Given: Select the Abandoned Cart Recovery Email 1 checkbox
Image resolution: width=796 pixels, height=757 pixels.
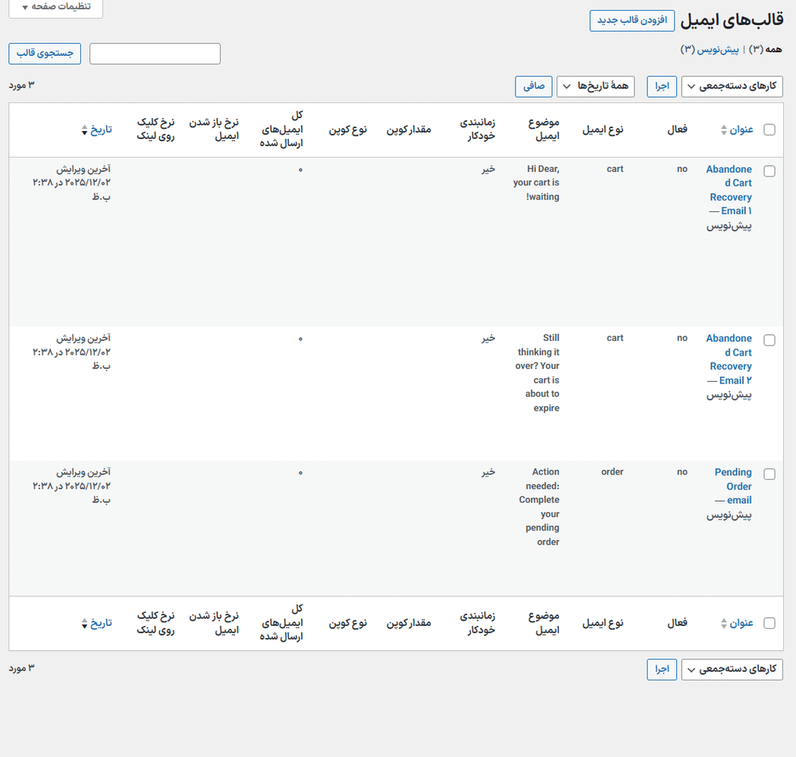Looking at the screenshot, I should pyautogui.click(x=769, y=171).
